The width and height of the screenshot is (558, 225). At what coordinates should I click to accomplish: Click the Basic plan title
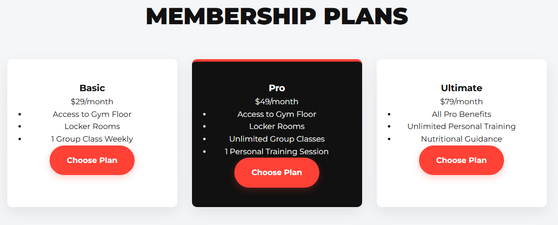click(x=92, y=88)
